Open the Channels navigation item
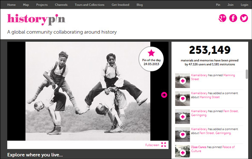 click(61, 5)
